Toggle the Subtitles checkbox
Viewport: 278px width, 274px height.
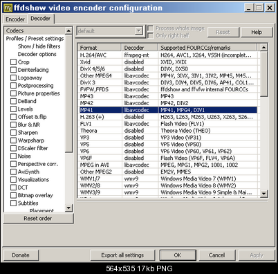[14, 203]
